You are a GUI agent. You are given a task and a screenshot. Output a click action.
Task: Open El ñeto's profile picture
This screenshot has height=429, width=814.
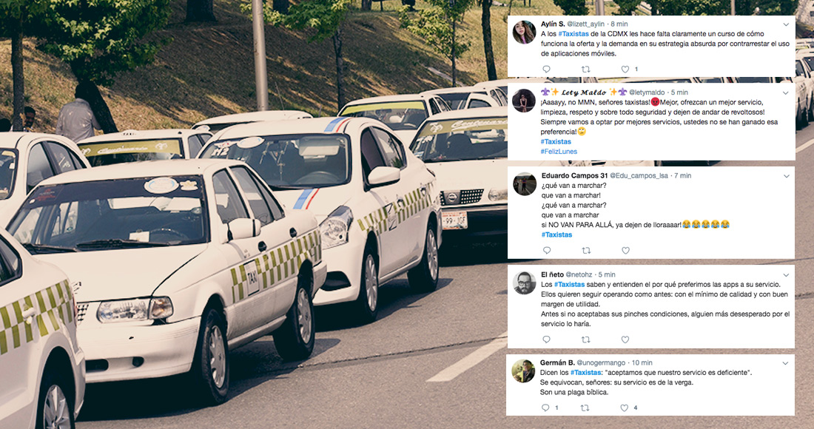pos(525,283)
